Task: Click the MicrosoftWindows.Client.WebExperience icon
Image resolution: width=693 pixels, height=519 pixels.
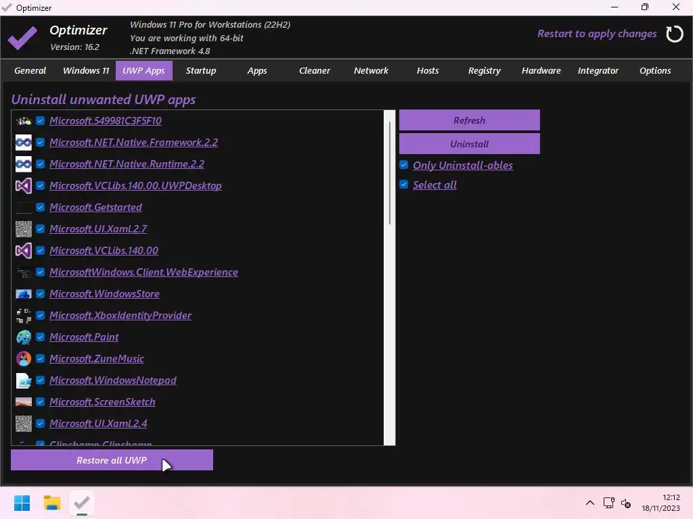Action: (24, 272)
